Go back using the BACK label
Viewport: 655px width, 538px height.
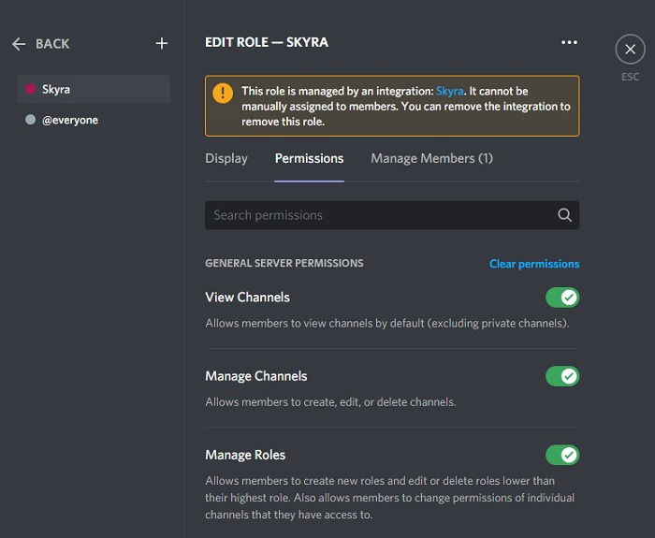coord(52,44)
